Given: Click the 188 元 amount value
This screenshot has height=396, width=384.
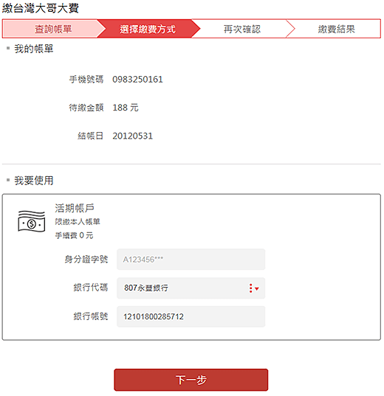Looking at the screenshot, I should tap(126, 108).
